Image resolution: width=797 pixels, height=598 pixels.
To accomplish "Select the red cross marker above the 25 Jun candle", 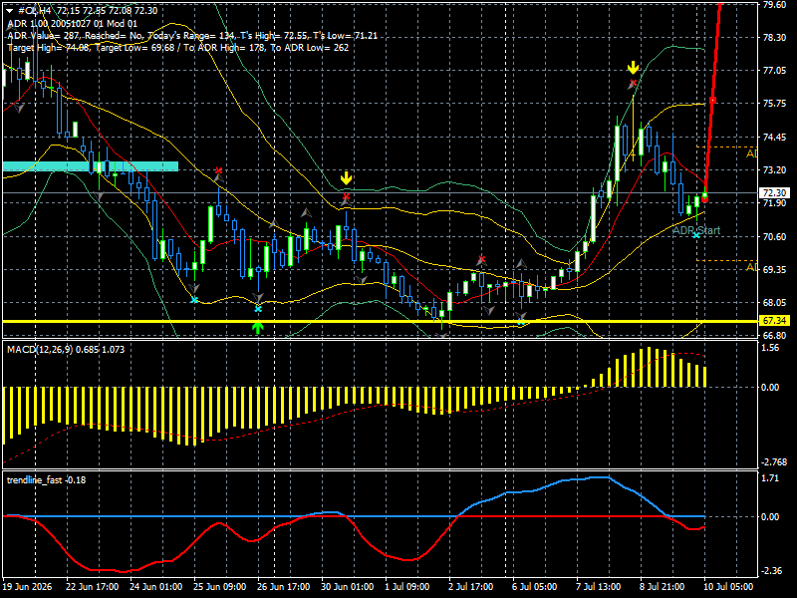I will click(x=218, y=169).
